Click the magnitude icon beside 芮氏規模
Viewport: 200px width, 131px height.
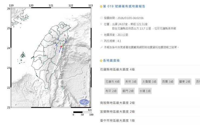click(x=101, y=41)
